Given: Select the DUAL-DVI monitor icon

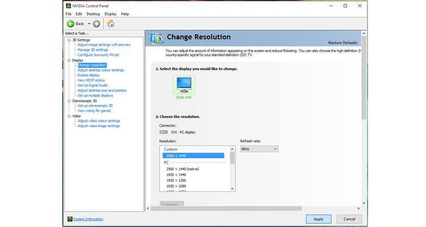Looking at the screenshot, I should pos(184,84).
